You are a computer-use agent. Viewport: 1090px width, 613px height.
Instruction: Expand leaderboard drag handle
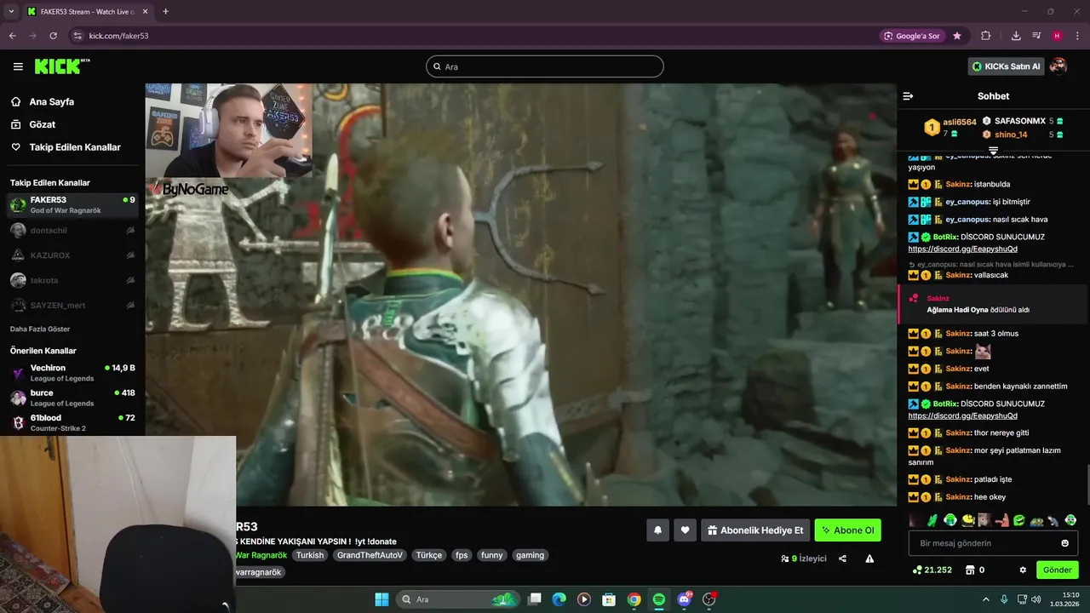993,151
